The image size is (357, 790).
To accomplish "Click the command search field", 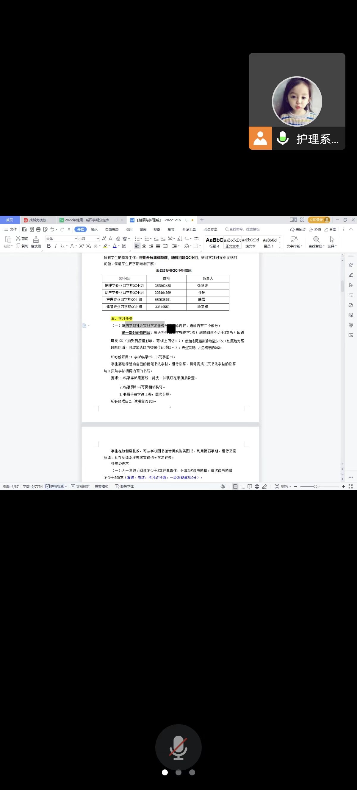I will point(244,229).
